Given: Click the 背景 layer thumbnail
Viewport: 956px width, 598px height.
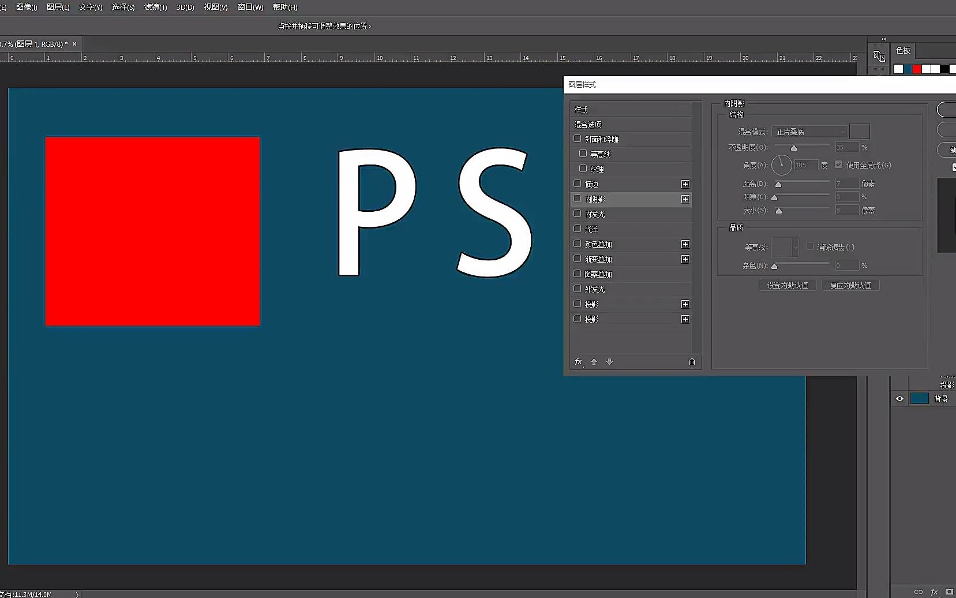Looking at the screenshot, I should click(x=919, y=399).
